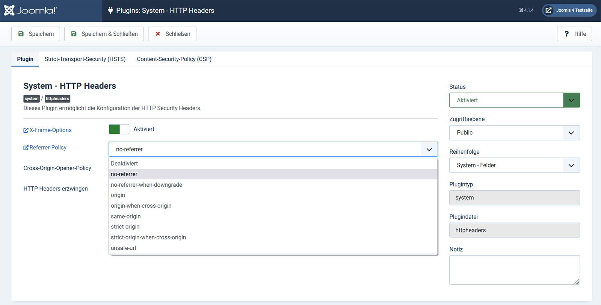Click the Joomla logo in the header

[30, 11]
